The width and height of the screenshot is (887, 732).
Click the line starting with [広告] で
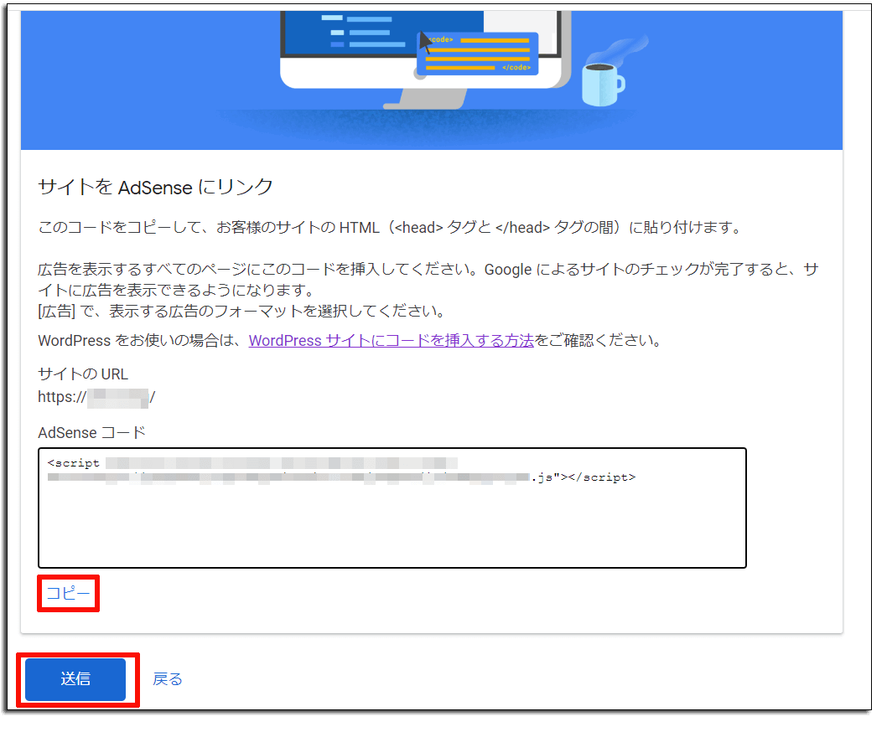point(242,311)
